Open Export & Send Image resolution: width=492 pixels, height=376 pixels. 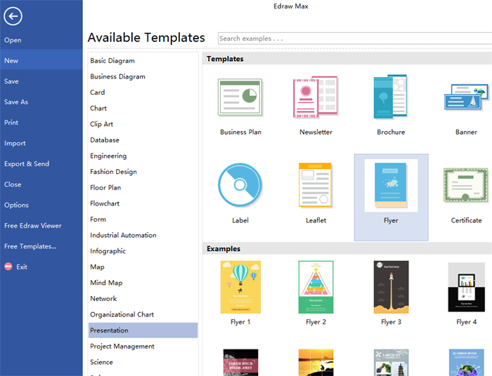[x=41, y=163]
